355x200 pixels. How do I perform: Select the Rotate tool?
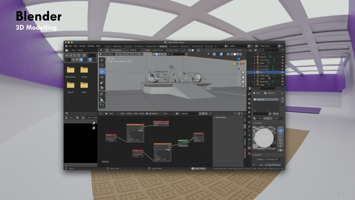102,77
